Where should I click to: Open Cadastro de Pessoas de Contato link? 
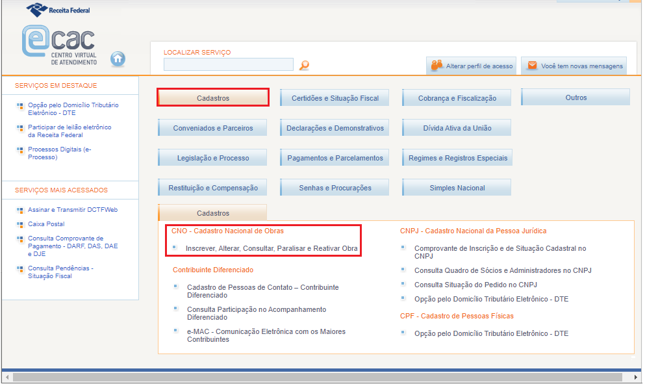click(x=263, y=291)
